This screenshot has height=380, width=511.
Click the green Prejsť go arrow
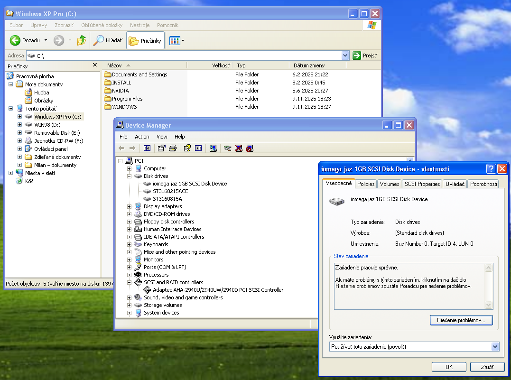click(x=357, y=56)
